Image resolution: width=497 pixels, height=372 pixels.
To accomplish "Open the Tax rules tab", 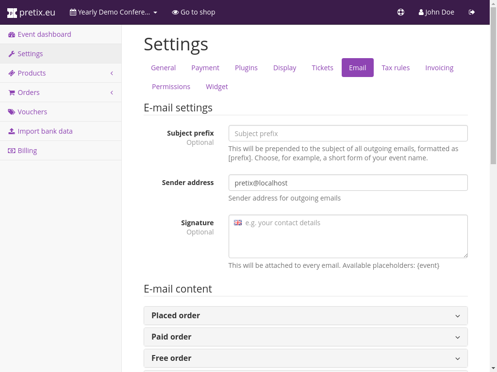I will tap(396, 68).
